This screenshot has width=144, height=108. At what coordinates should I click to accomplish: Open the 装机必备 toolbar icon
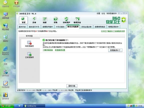point(77,20)
